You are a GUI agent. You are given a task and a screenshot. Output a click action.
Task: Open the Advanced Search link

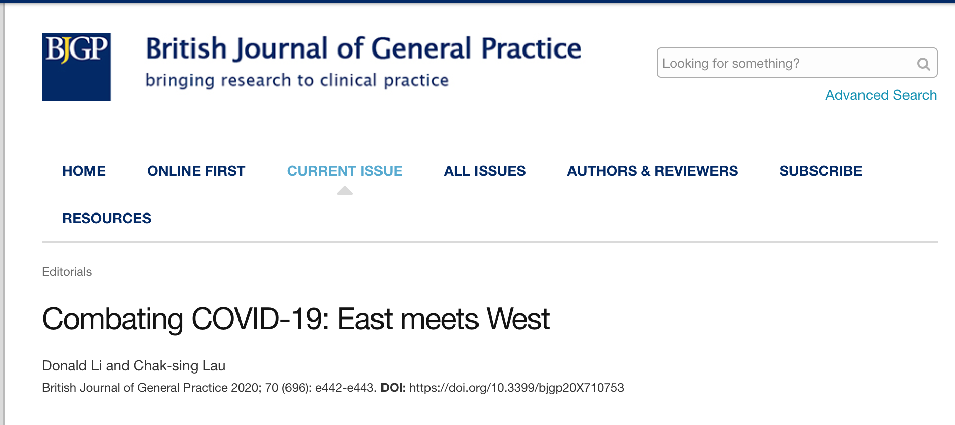881,95
